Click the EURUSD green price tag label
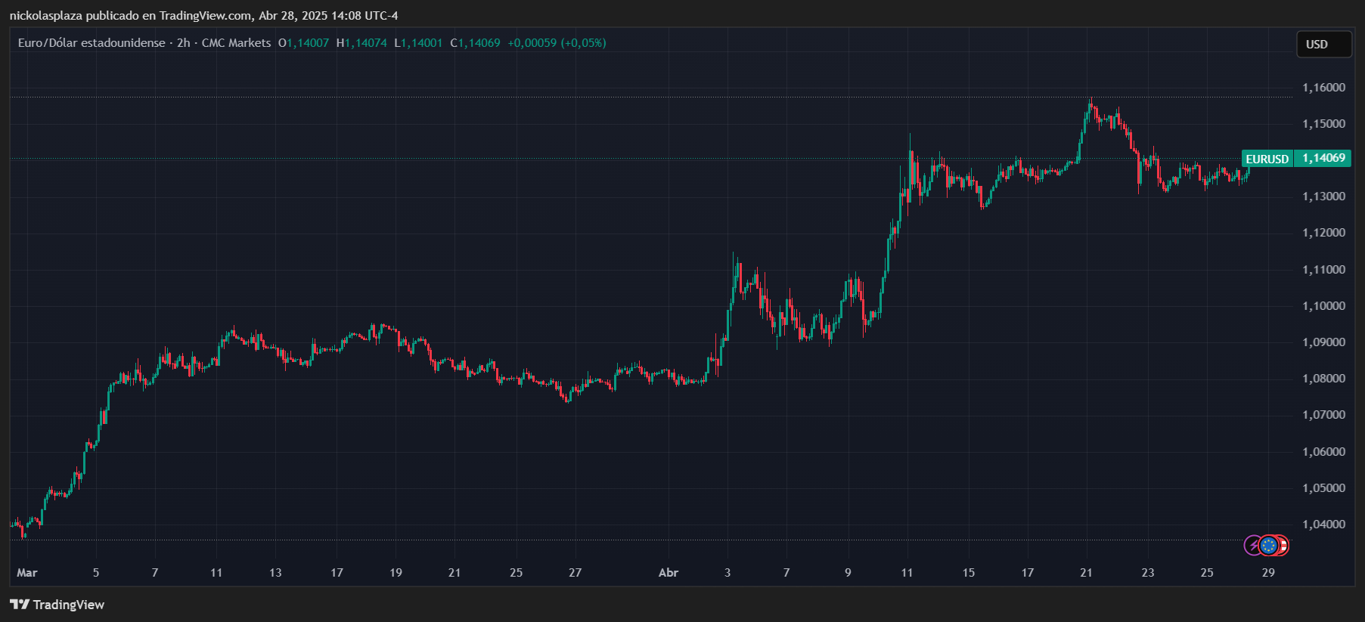The height and width of the screenshot is (622, 1365). (x=1267, y=159)
